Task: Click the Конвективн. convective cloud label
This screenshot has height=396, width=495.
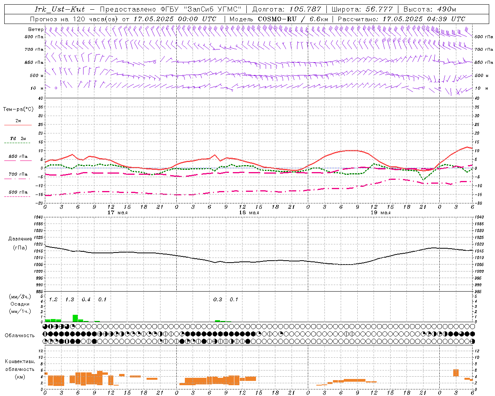Action: point(20,362)
